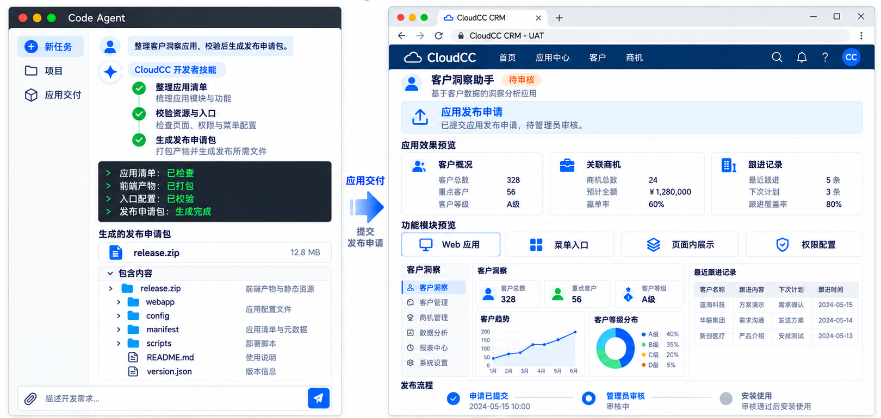Viewport: 881px width, 418px height.
Task: Select the 权限配置 module tab
Action: tap(804, 244)
